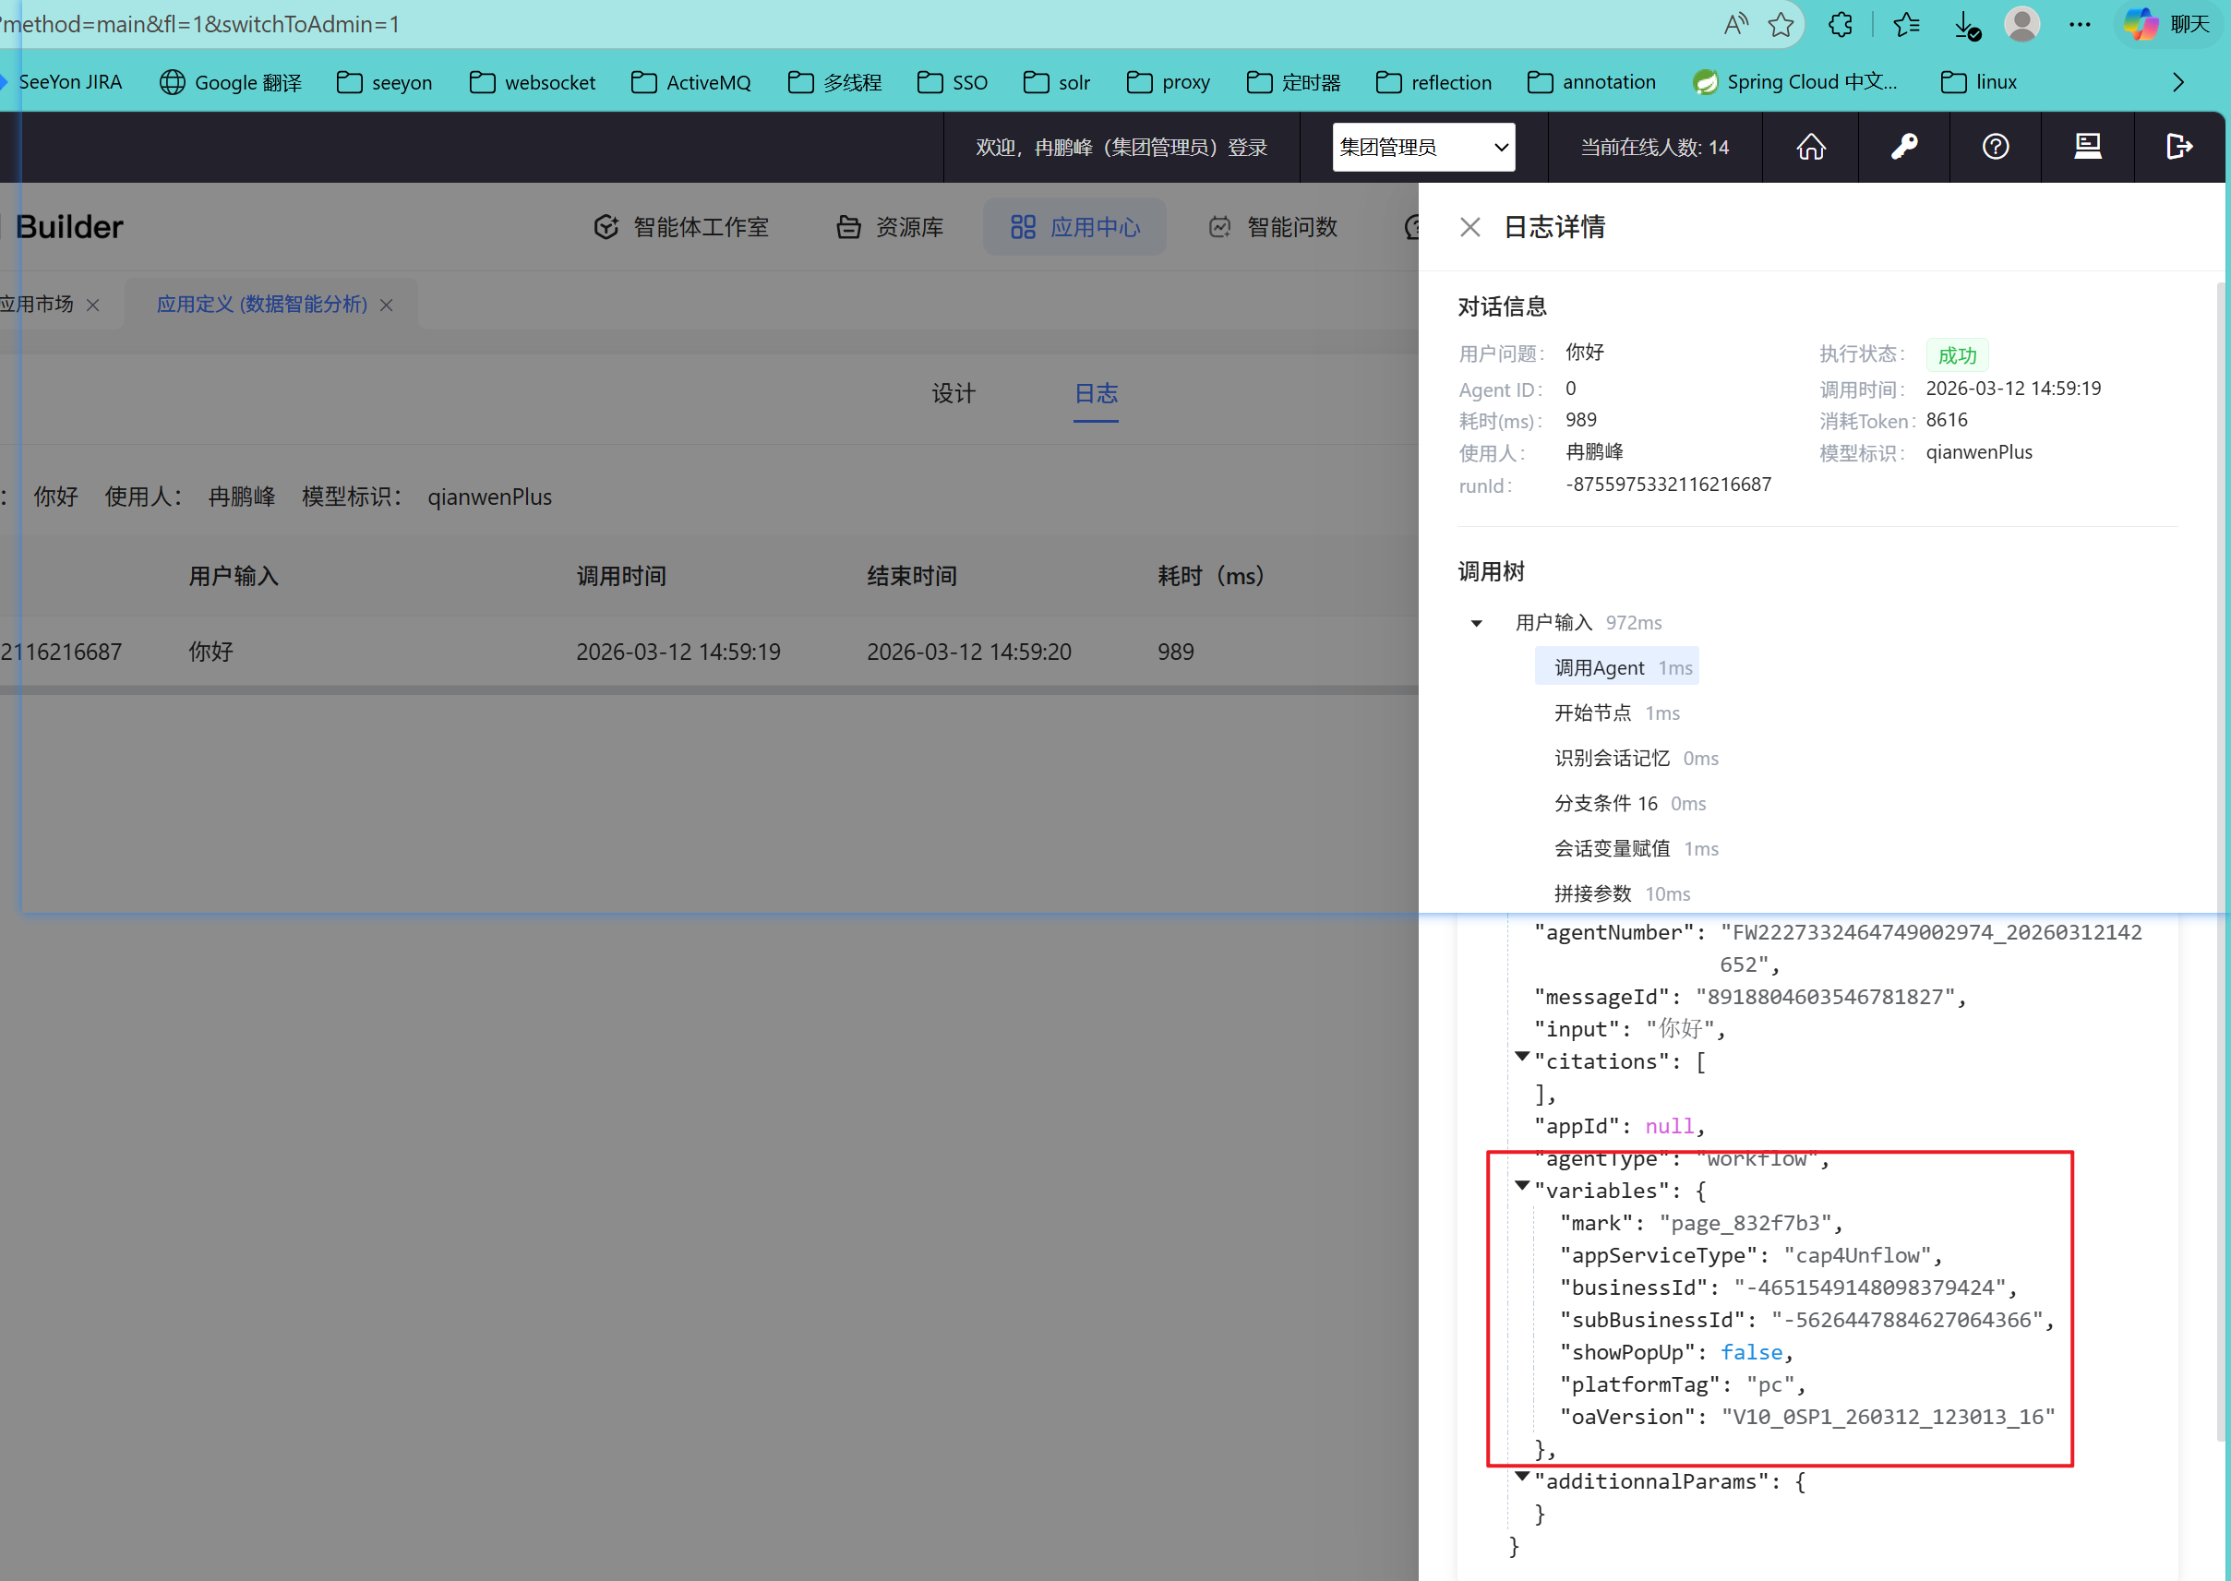Collapse the "citations" JSON array
The height and width of the screenshot is (1581, 2231).
tap(1522, 1056)
